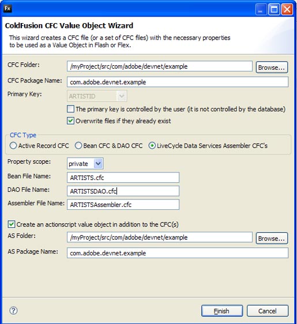Open the Property scope dropdown
This screenshot has height=324, width=297.
coord(98,164)
